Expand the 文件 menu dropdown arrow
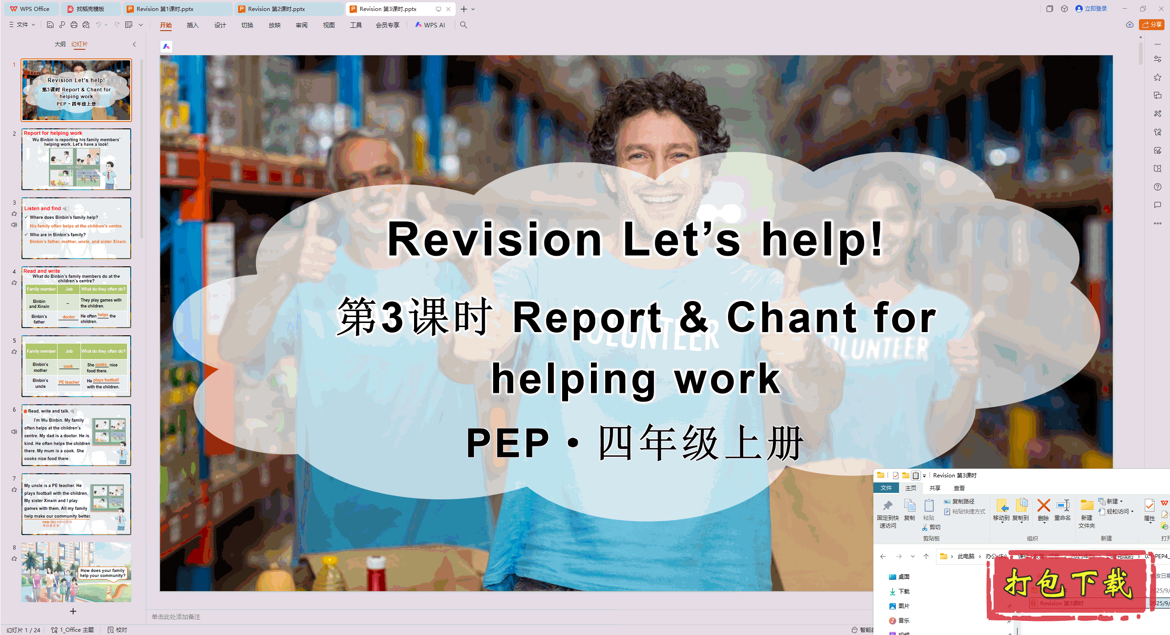 coord(32,25)
